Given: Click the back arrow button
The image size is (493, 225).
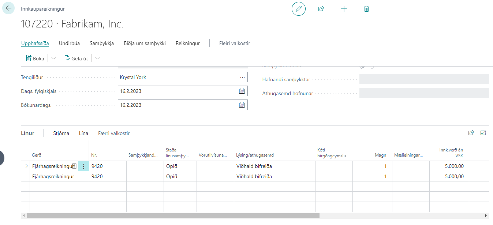Looking at the screenshot, I should coord(8,8).
